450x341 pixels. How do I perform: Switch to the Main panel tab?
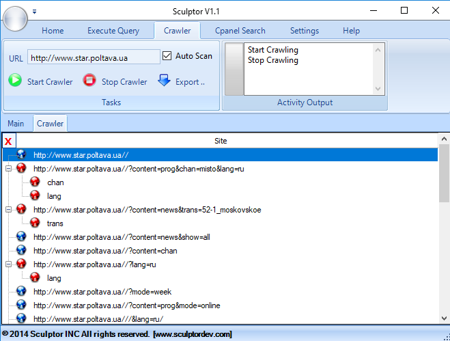click(16, 124)
